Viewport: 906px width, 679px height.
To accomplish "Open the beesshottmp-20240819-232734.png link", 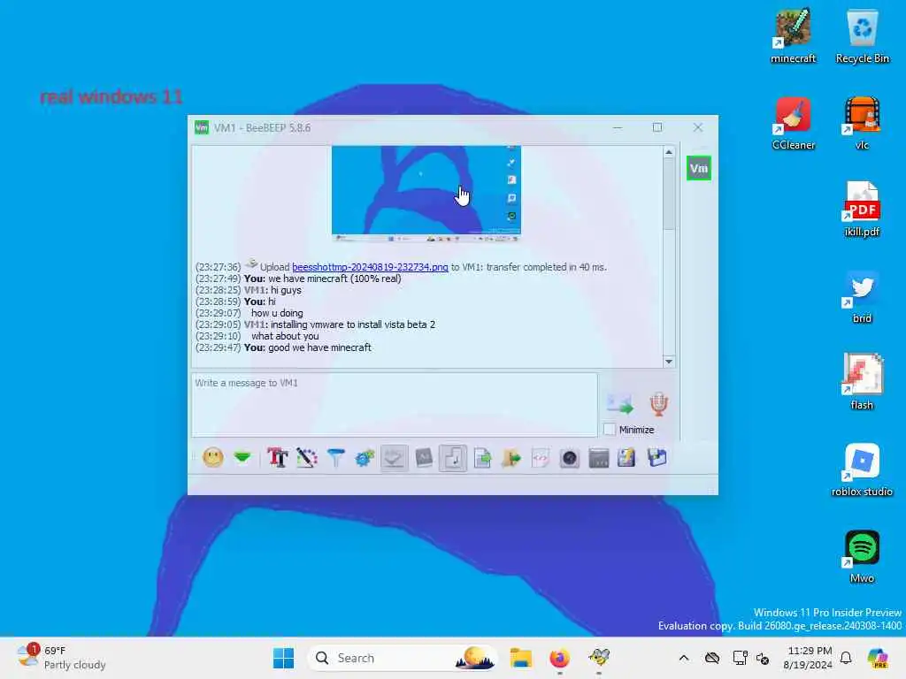I will click(370, 267).
